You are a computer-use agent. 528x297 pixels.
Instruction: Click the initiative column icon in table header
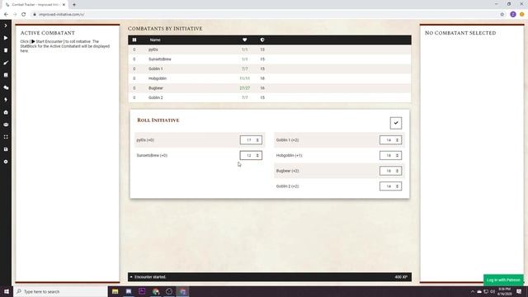134,40
